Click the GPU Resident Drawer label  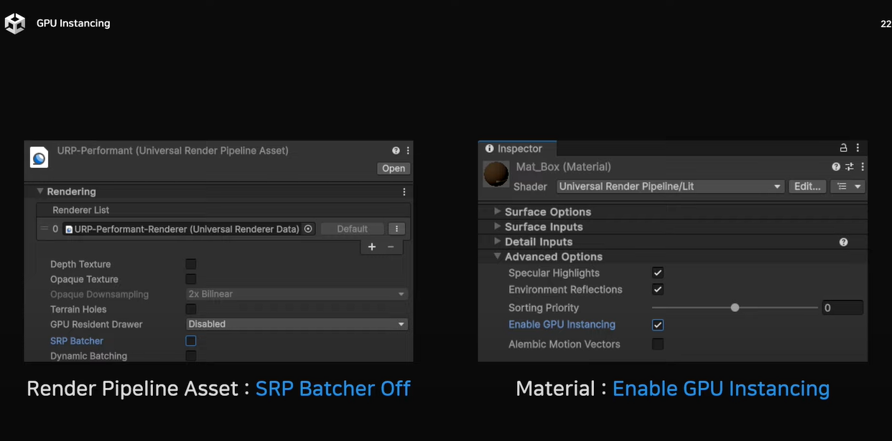96,324
